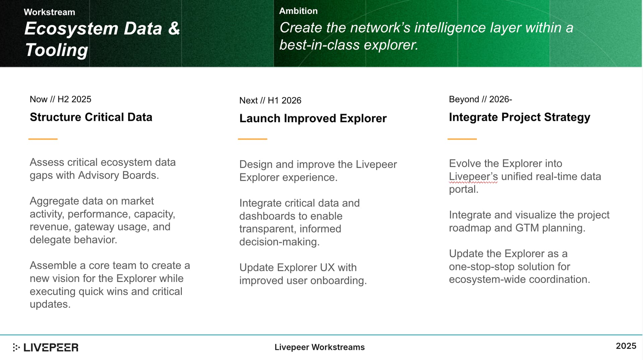Click paragraph 'Integrate critical data and dashboards'

click(299, 222)
